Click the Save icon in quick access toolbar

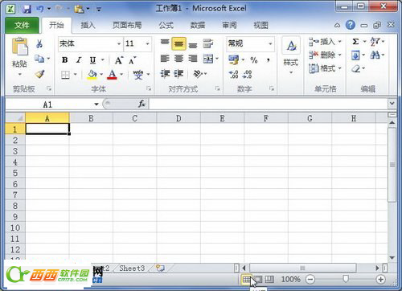coord(27,9)
